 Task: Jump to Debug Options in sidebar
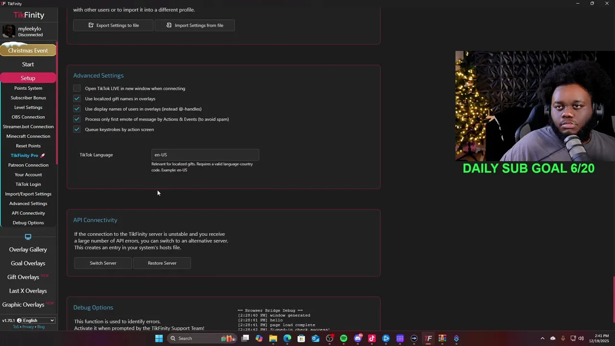28,223
